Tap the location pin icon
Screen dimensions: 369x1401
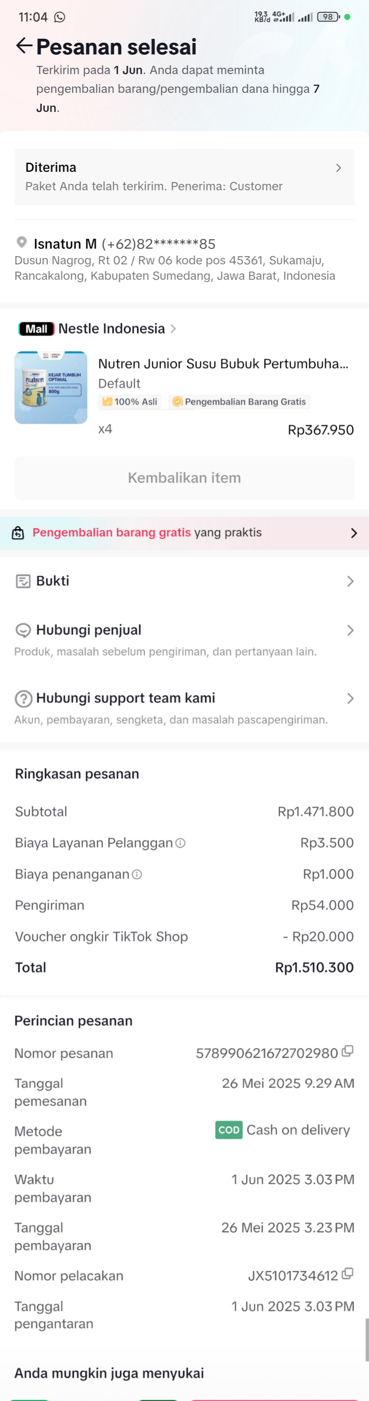click(21, 242)
